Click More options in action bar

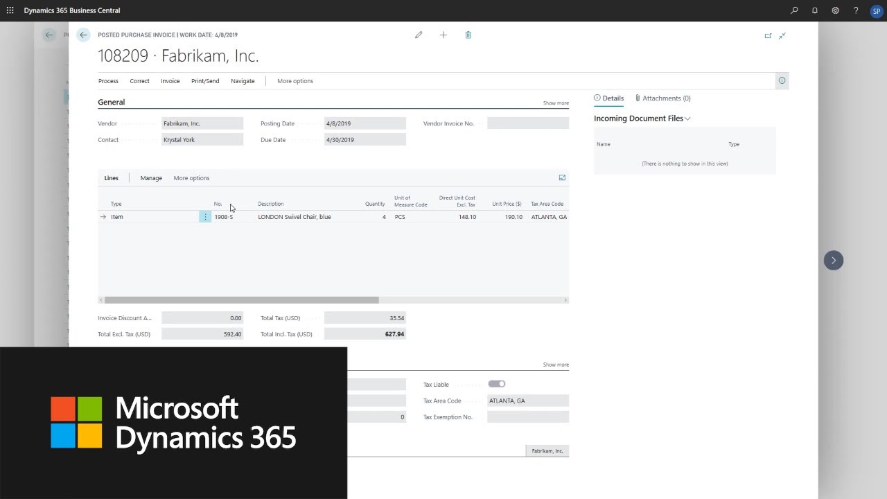click(295, 81)
